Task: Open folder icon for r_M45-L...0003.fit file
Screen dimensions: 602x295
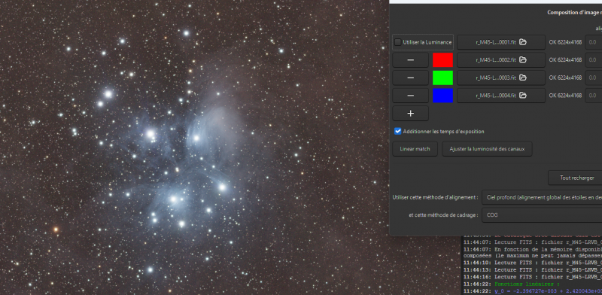Action: (522, 78)
